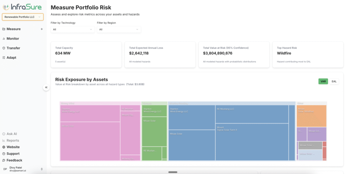Open the Reports link
Screen dimensions: 345x174
13,140
